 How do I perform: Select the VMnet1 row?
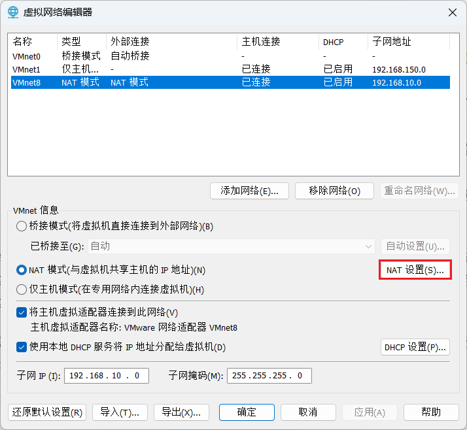pos(230,69)
